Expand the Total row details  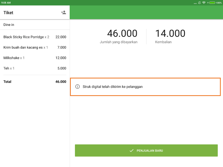click(x=35, y=82)
